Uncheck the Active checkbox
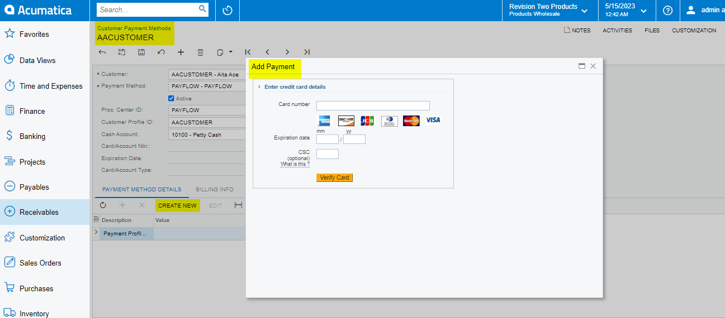The image size is (725, 318). coord(172,99)
